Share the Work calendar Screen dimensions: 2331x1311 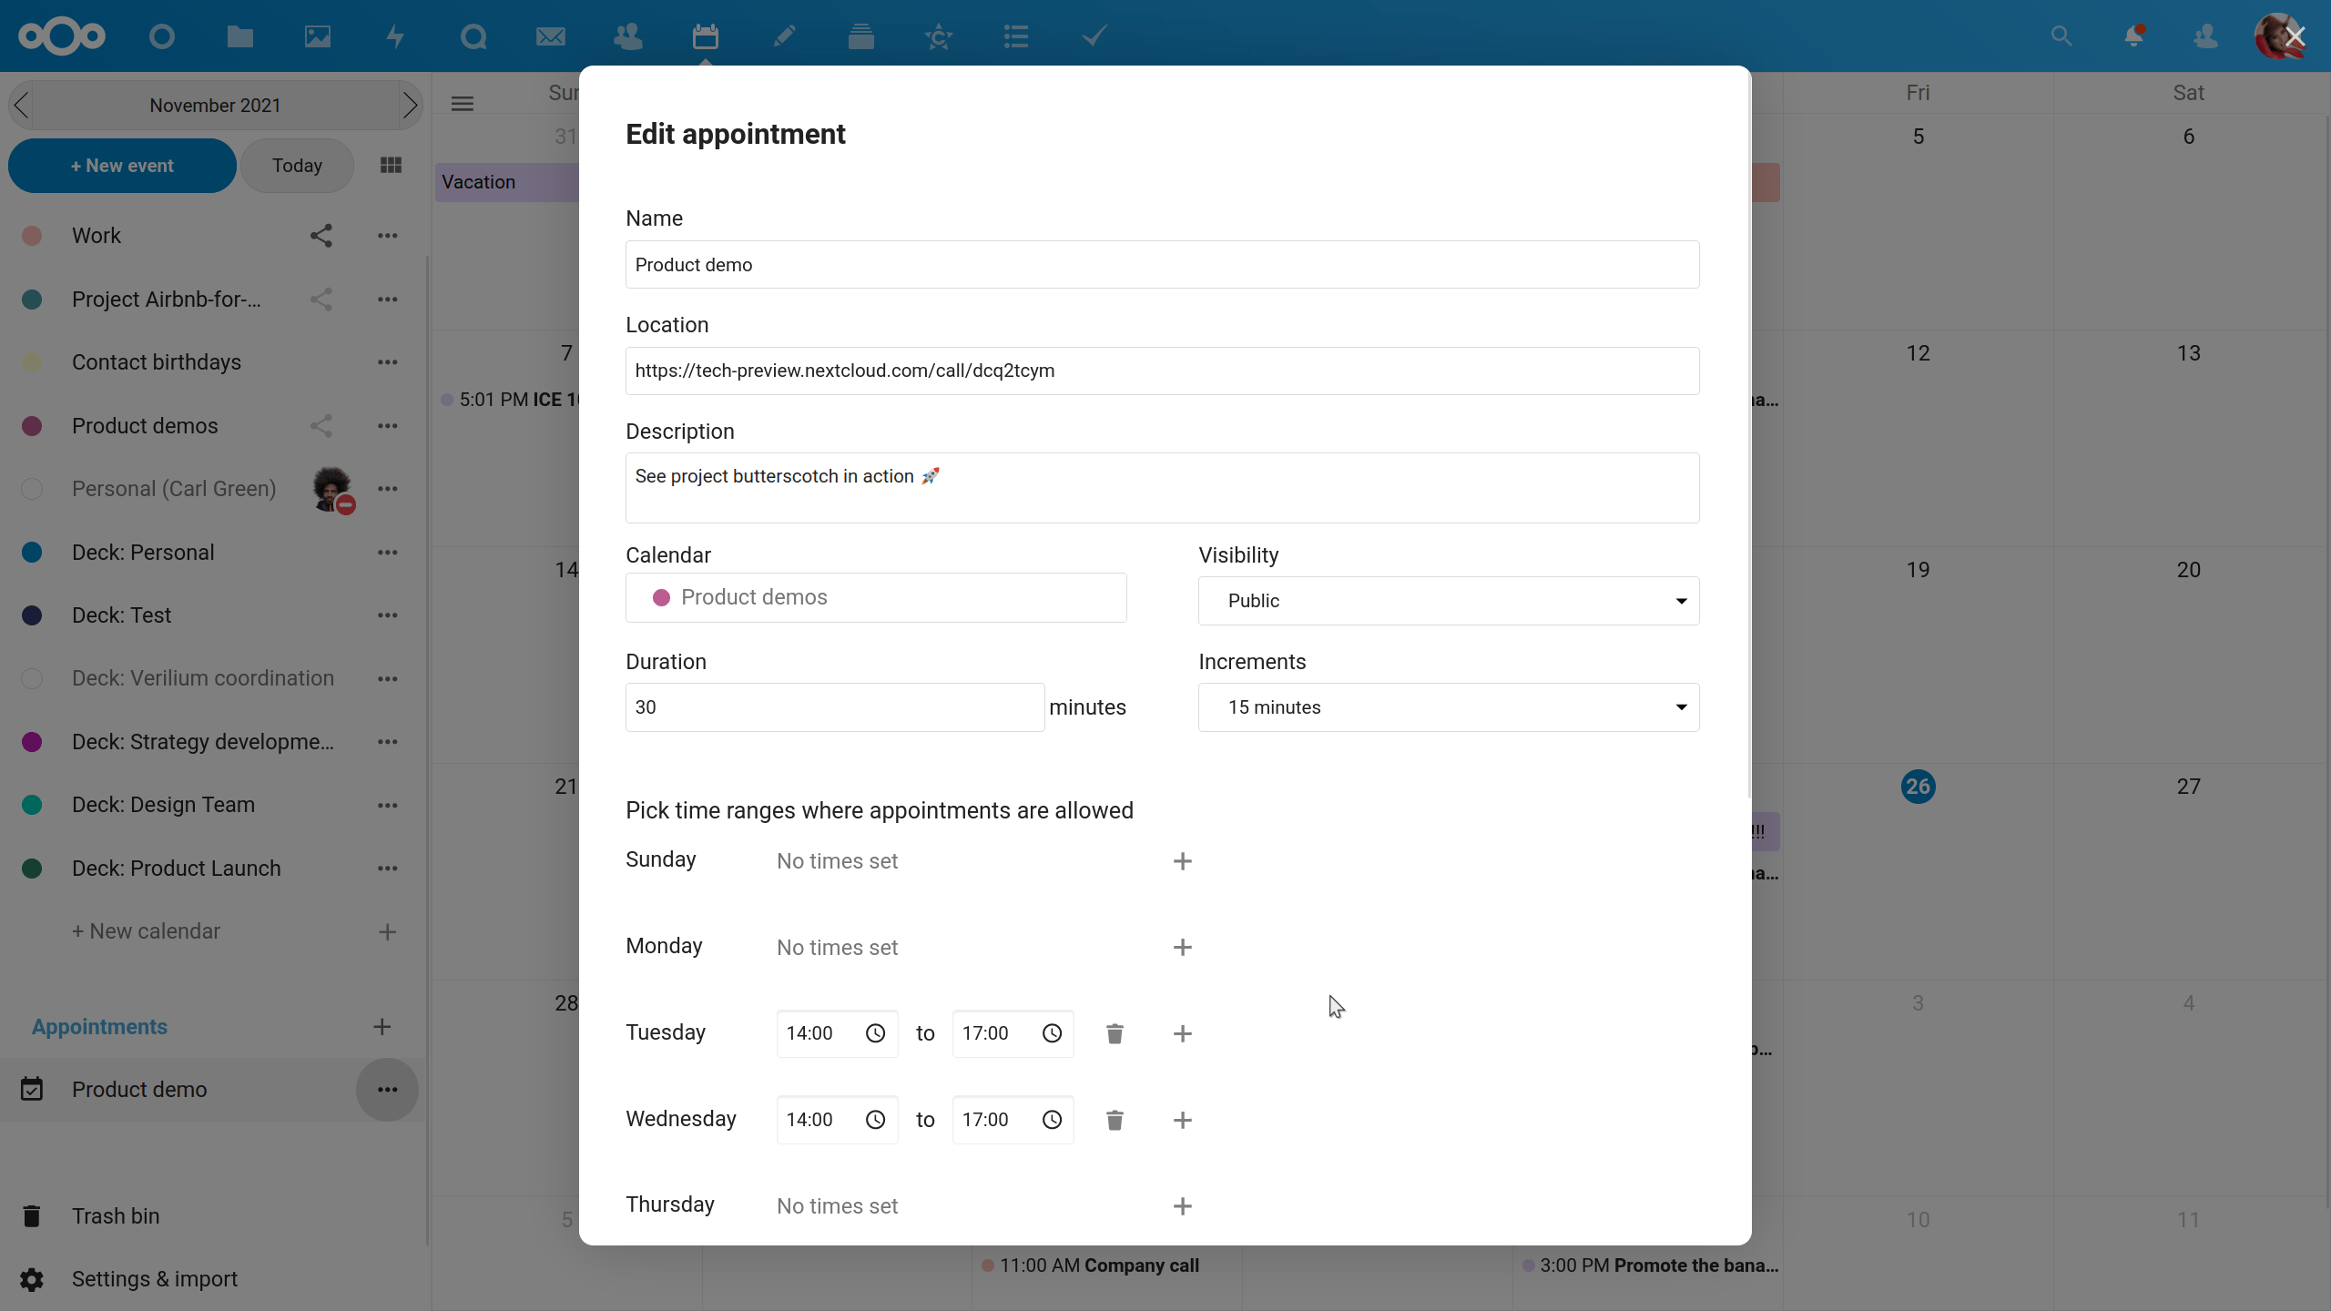click(x=321, y=236)
